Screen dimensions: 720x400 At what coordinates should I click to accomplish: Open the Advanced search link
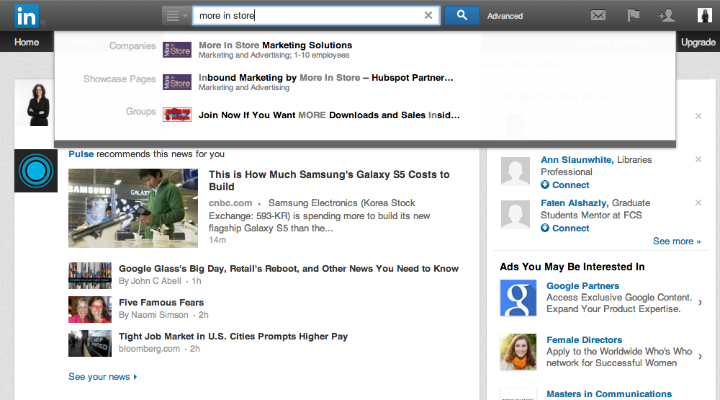505,16
